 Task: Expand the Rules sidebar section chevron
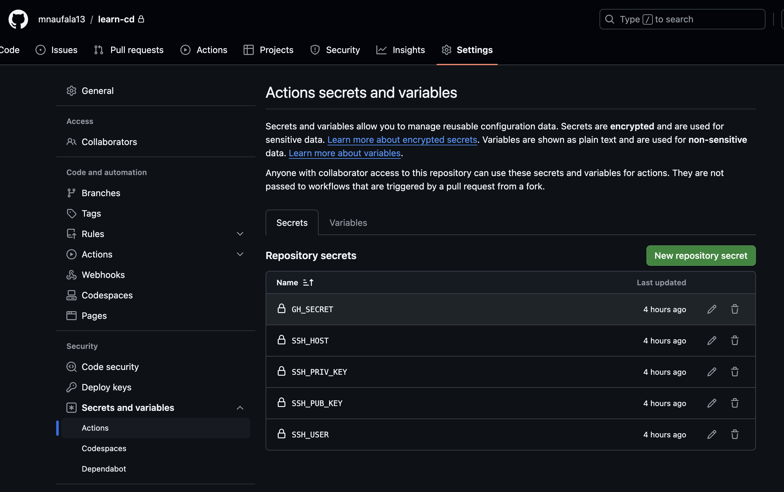(x=240, y=234)
